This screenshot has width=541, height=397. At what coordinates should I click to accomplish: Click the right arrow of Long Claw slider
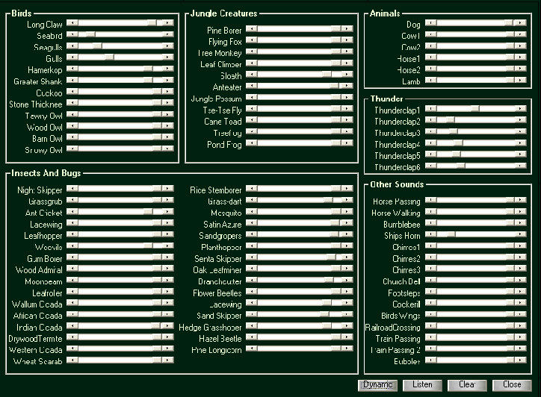(x=168, y=22)
